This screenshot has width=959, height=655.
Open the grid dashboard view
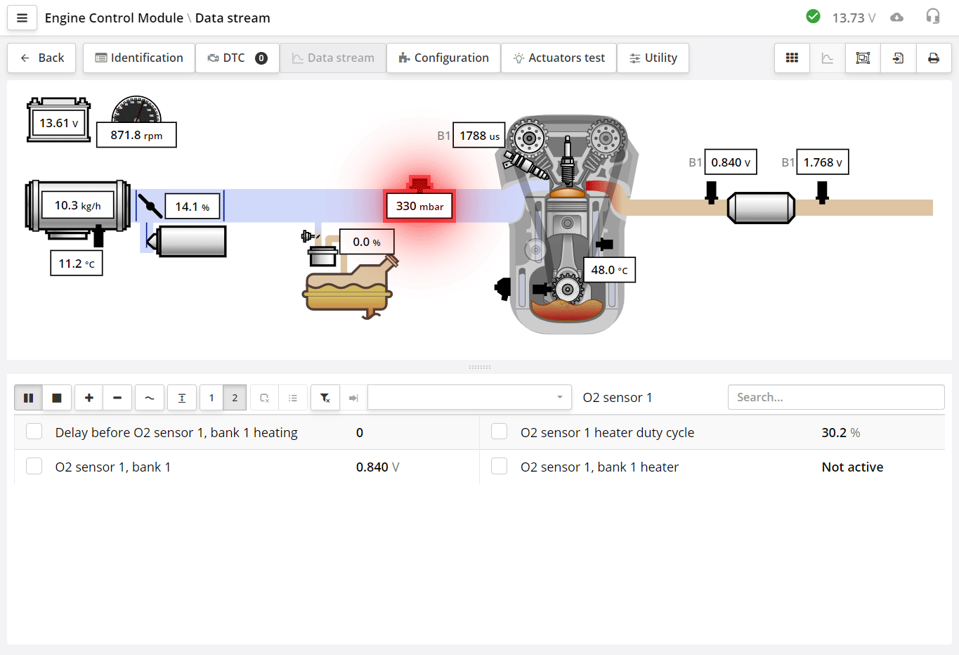[x=792, y=58]
